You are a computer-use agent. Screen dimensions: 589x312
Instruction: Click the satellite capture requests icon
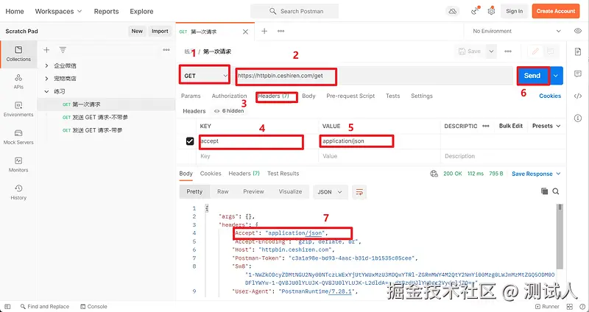pyautogui.click(x=475, y=11)
